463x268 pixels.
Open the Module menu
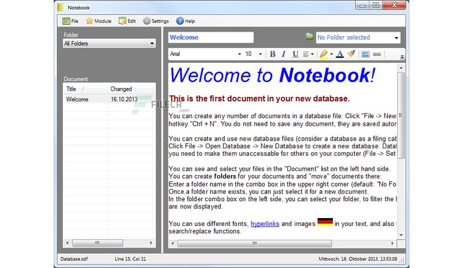(99, 21)
